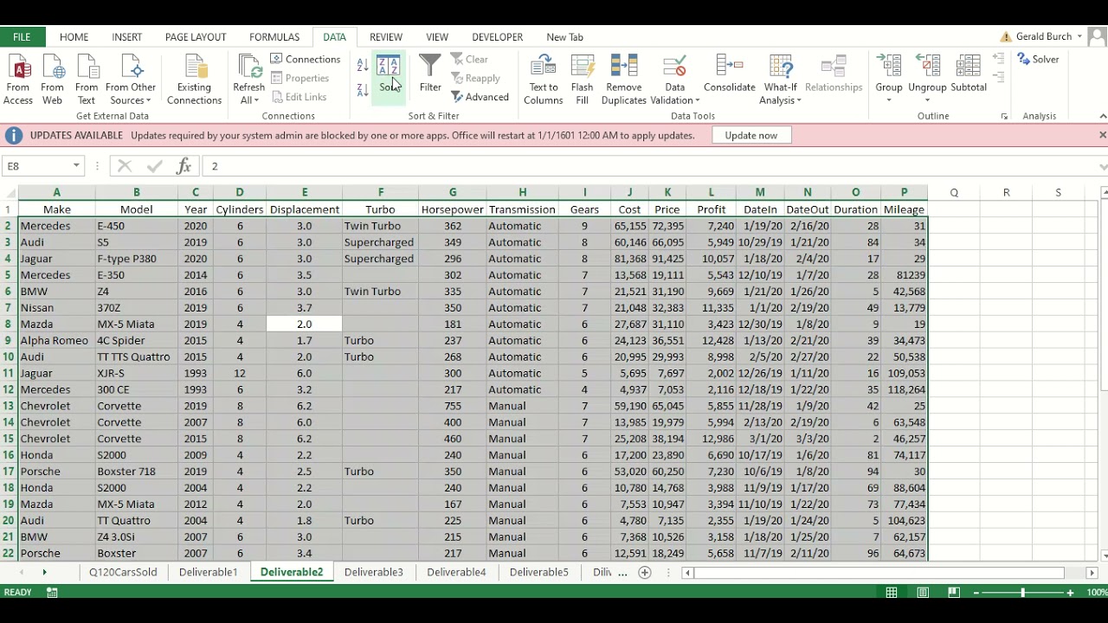Switch to the DEVELOPER ribbon tab
The height and width of the screenshot is (623, 1108).
(497, 37)
